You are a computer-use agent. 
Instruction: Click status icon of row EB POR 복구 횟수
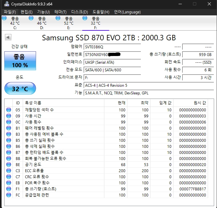(x=9, y=183)
